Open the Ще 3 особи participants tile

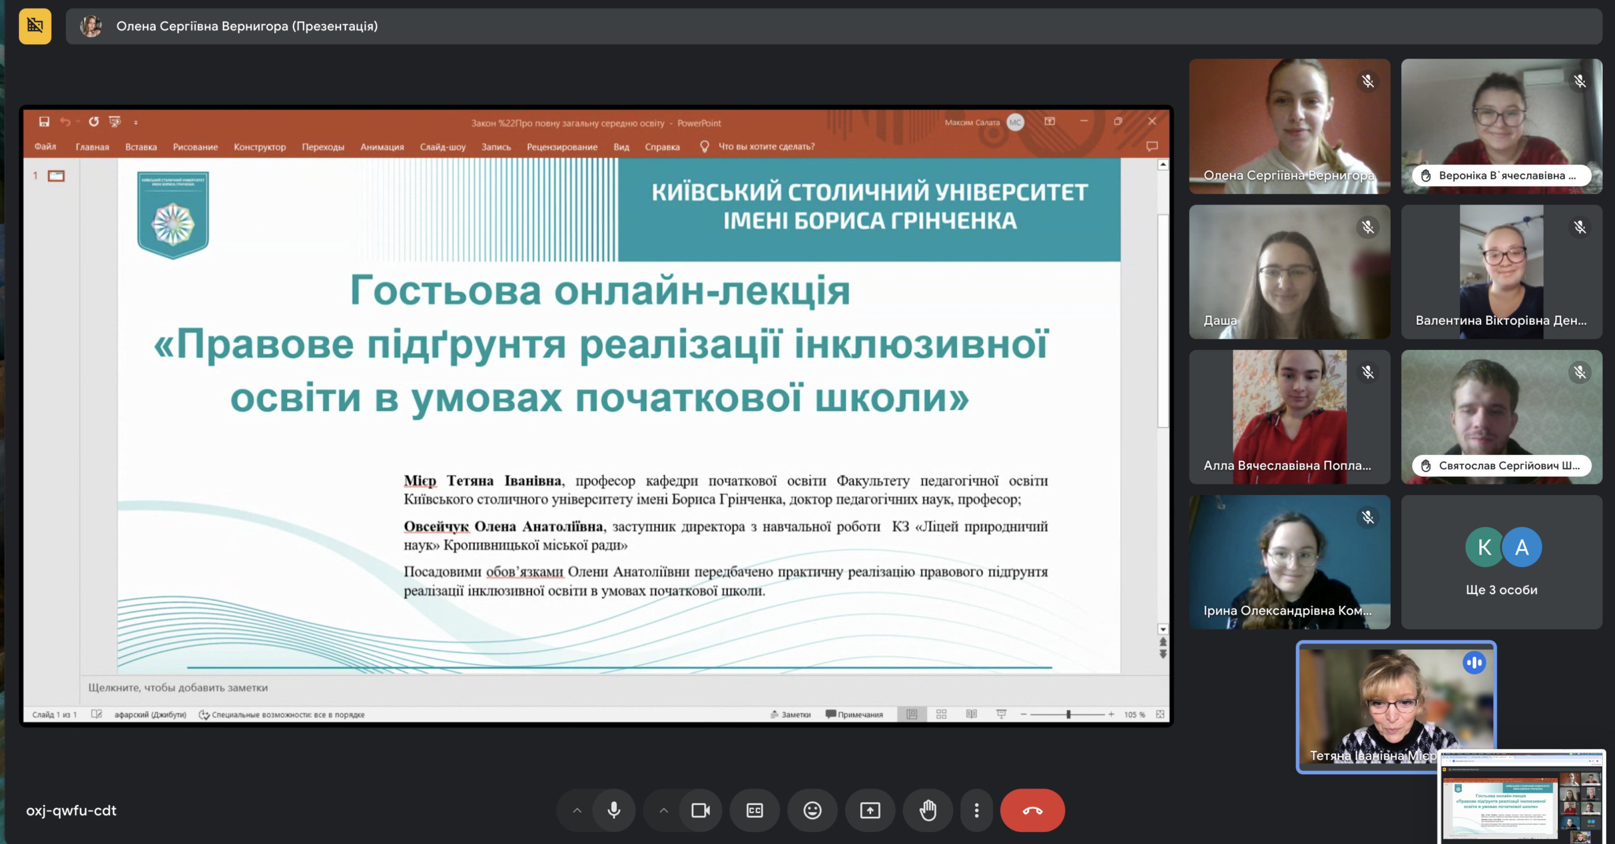(1501, 562)
